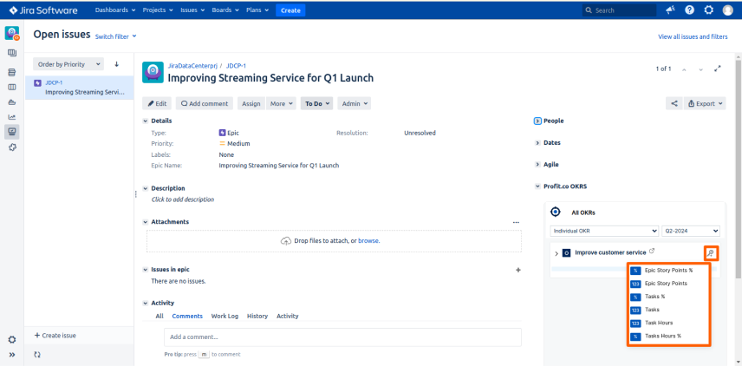Open View all issues and filters link
Screen dimensions: 742x366
[x=693, y=36]
